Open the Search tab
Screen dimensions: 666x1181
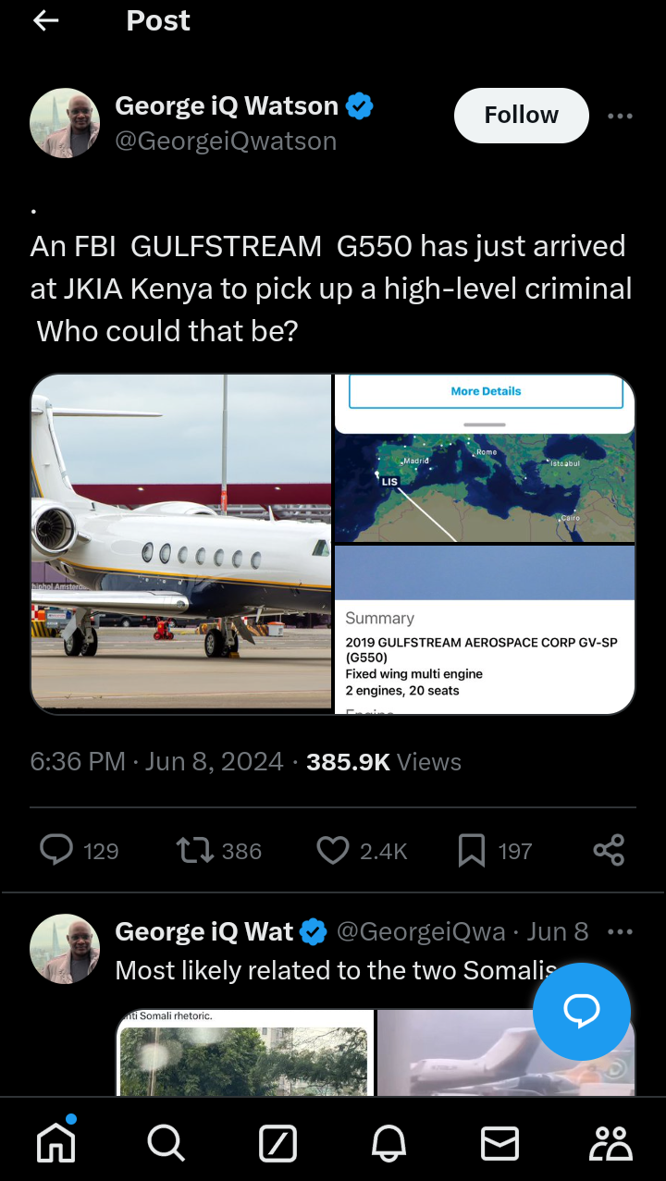[x=166, y=1144]
